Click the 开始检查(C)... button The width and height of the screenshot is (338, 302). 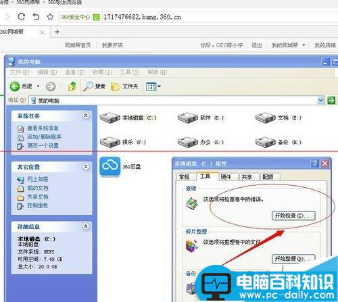click(293, 216)
